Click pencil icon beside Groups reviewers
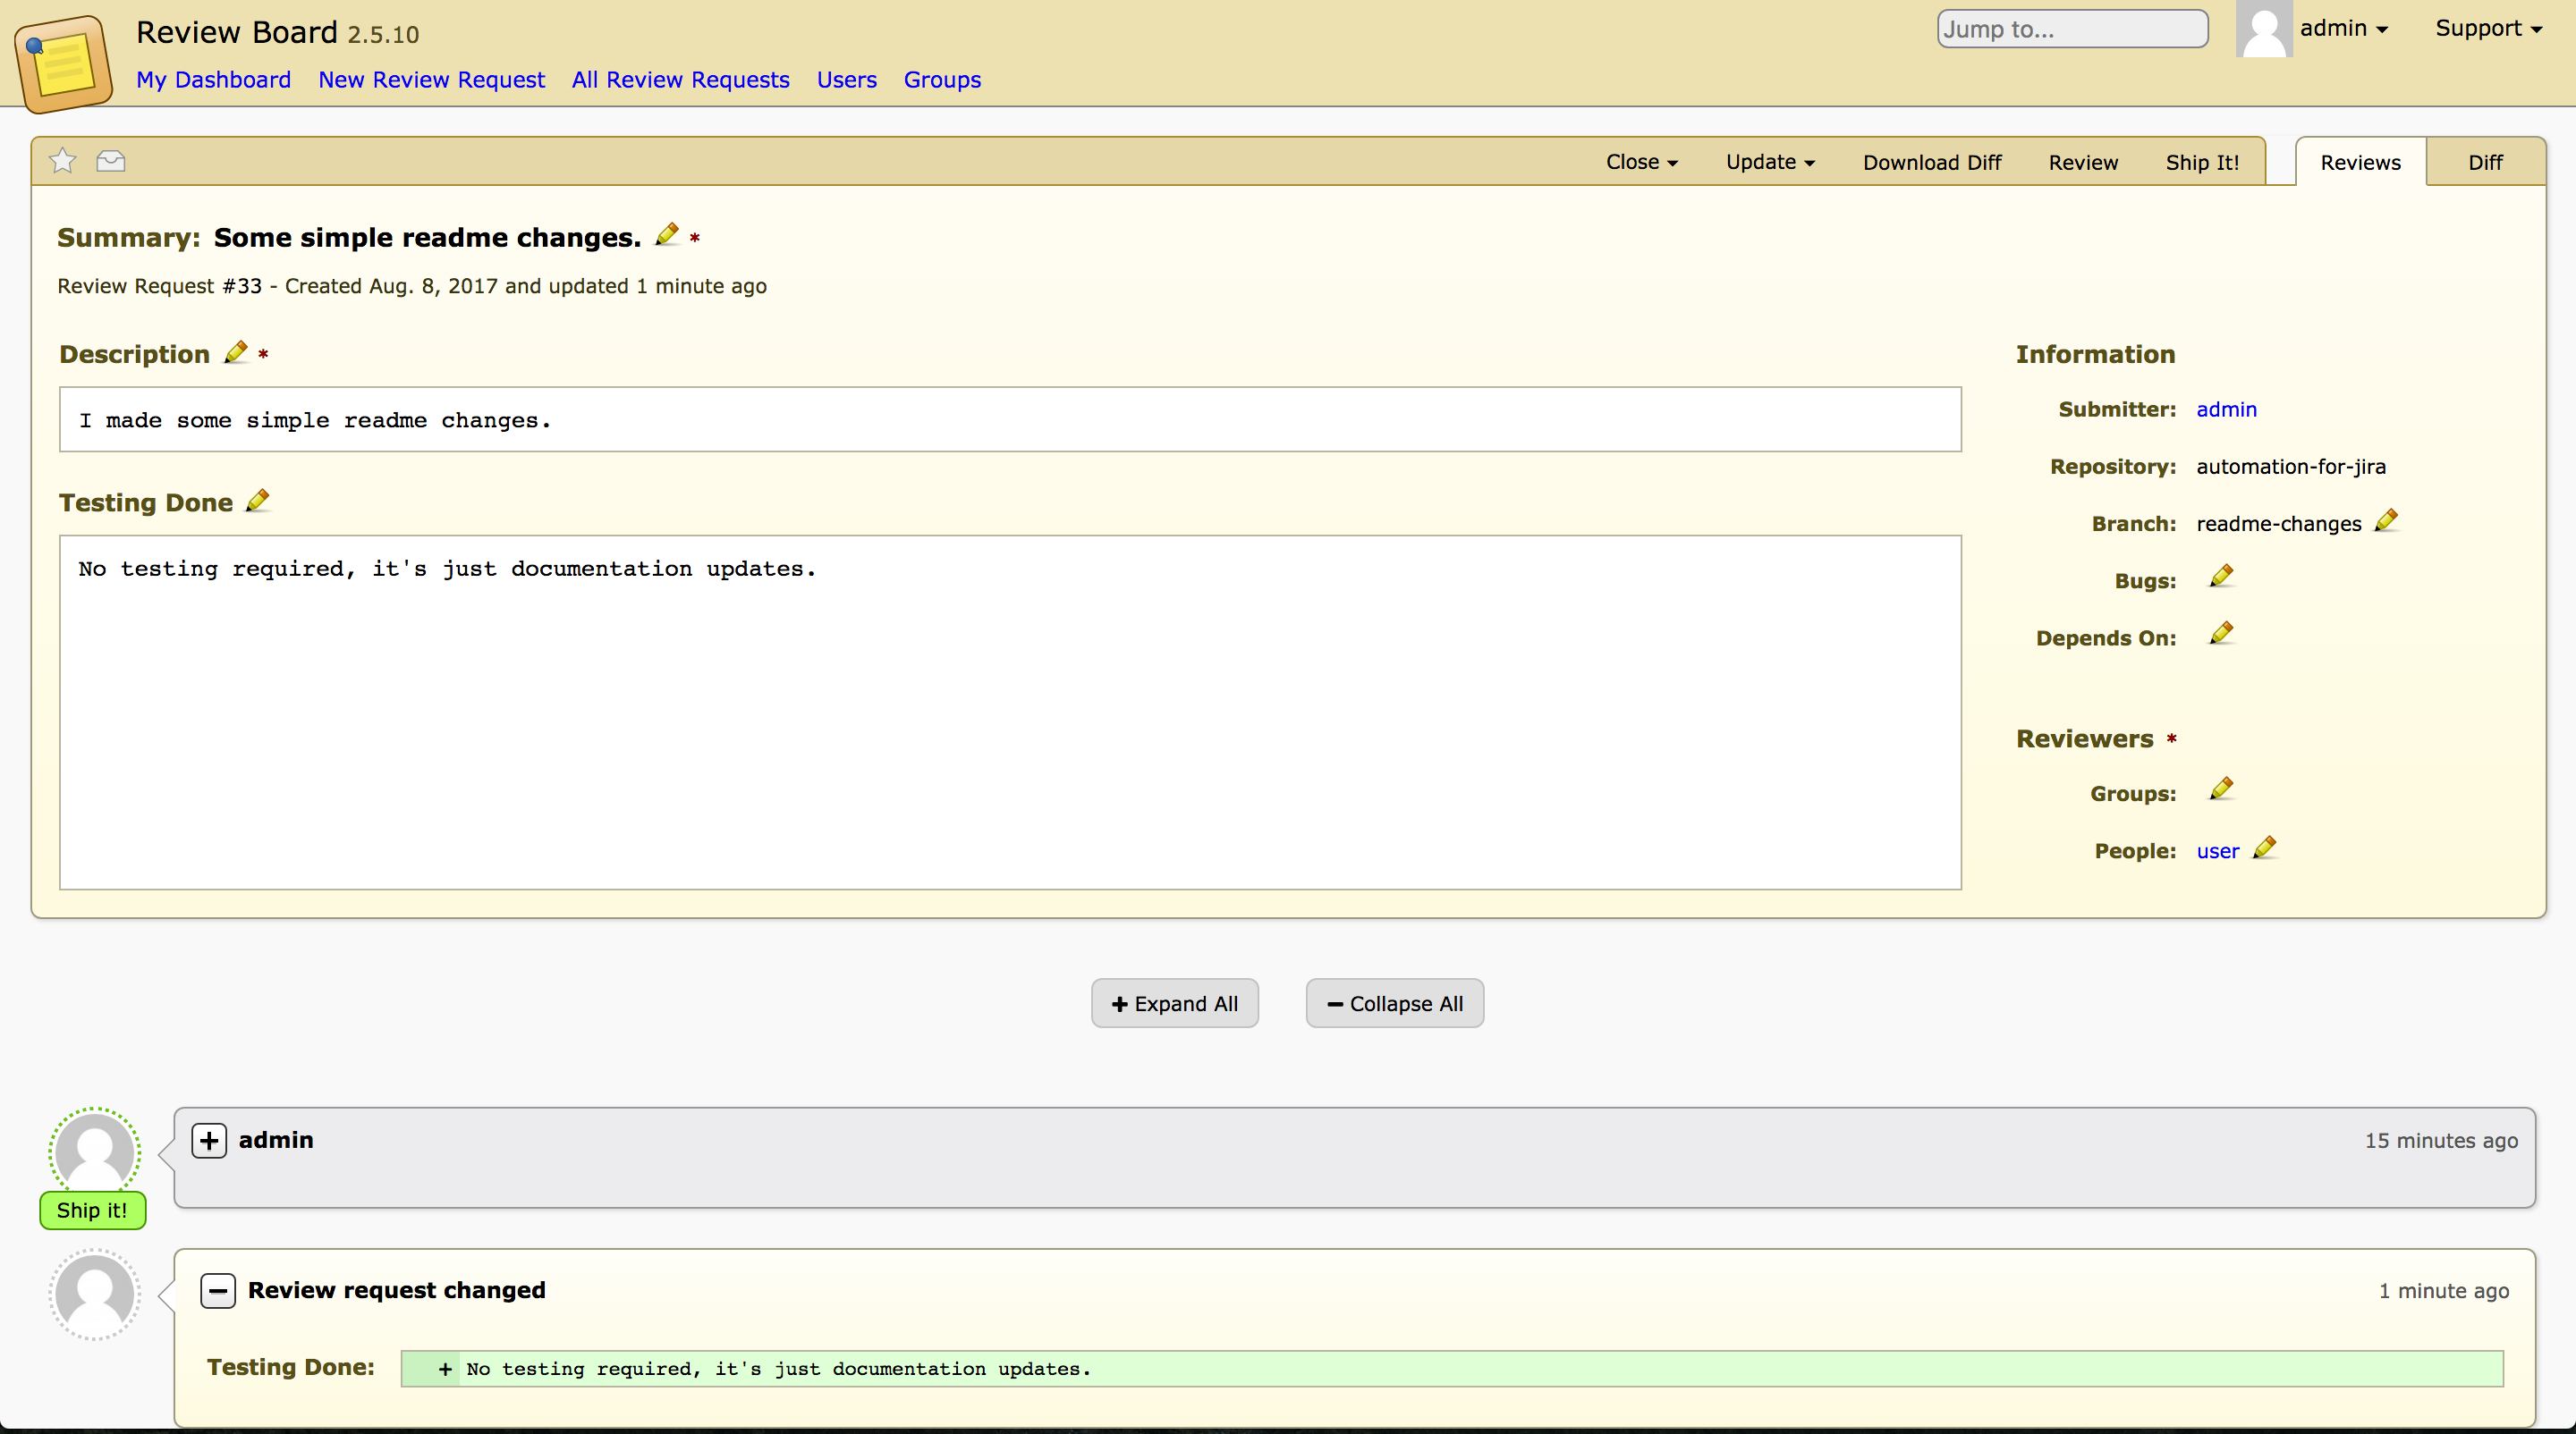Viewport: 2576px width, 1434px height. coord(2221,789)
